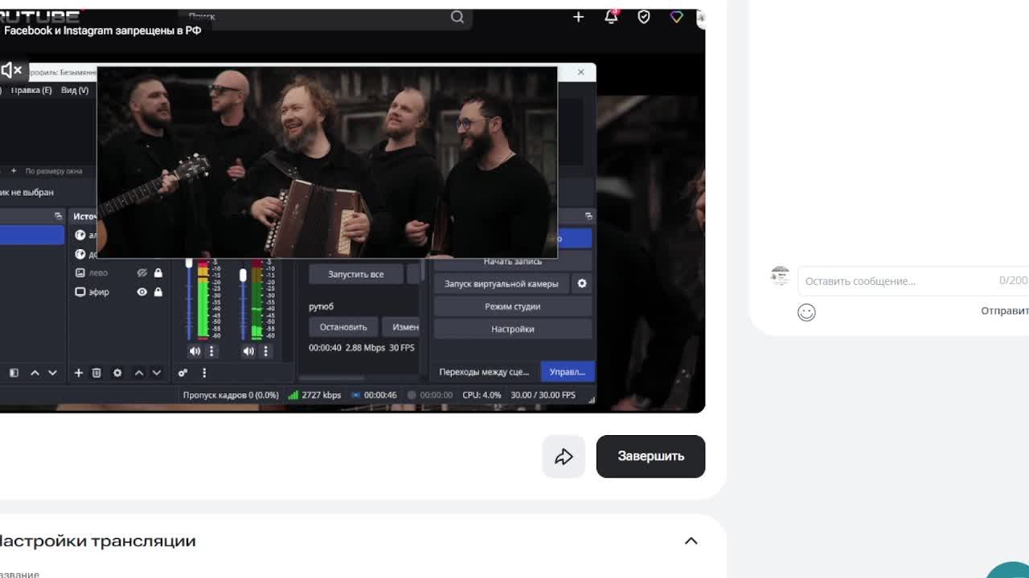Close the OBS window with X

(x=581, y=72)
